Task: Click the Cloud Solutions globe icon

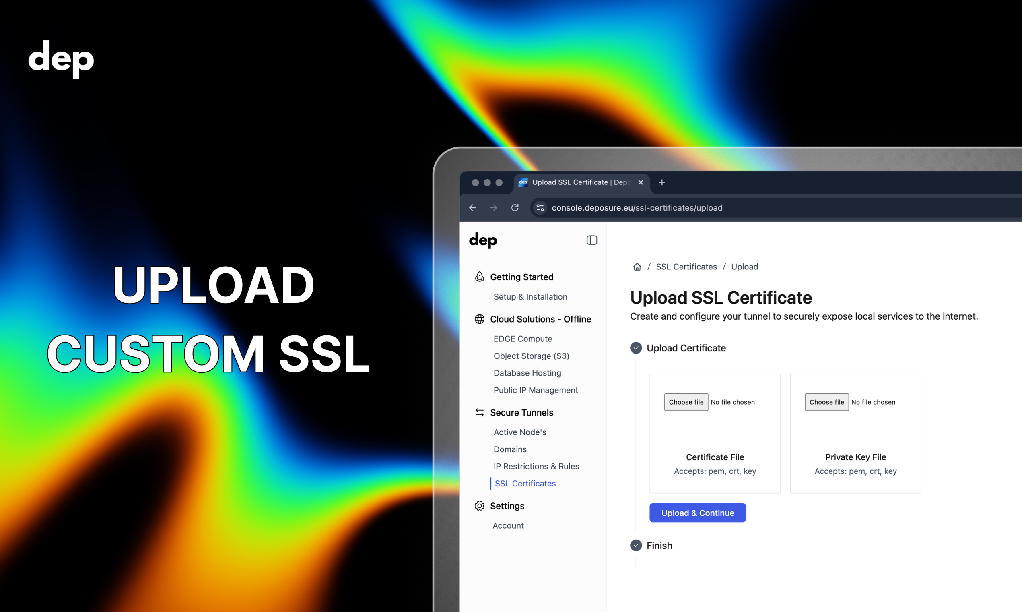Action: [479, 319]
